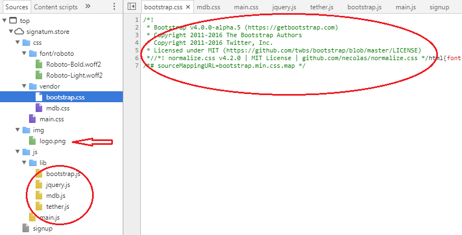
Task: Open the mdb.css editor tab
Action: (208, 7)
